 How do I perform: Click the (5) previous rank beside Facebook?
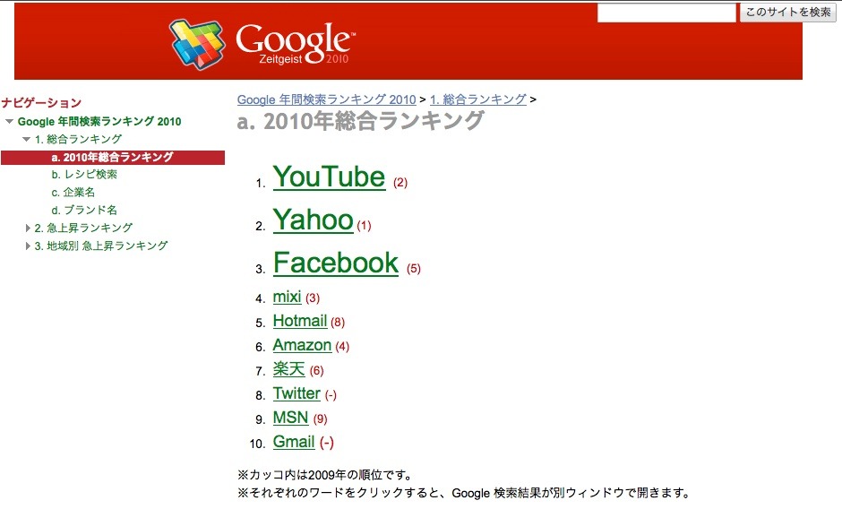(414, 269)
